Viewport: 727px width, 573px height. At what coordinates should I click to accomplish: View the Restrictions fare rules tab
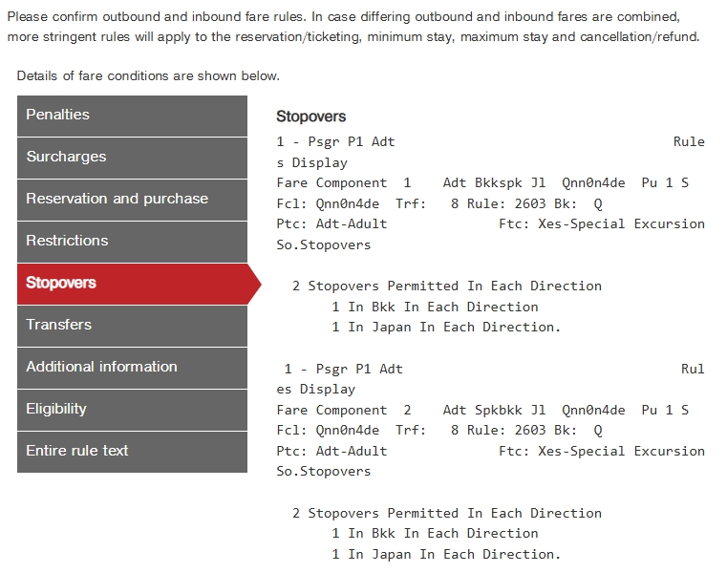coord(132,242)
